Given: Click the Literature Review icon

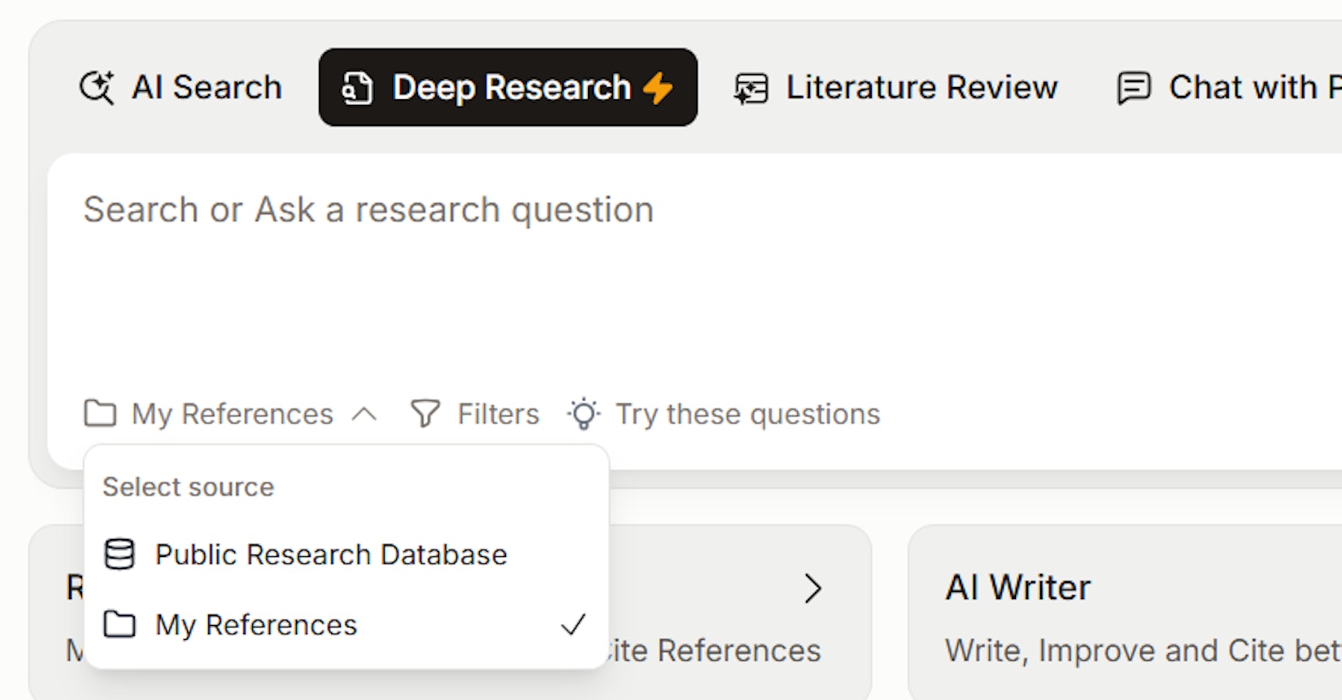Looking at the screenshot, I should pos(751,88).
